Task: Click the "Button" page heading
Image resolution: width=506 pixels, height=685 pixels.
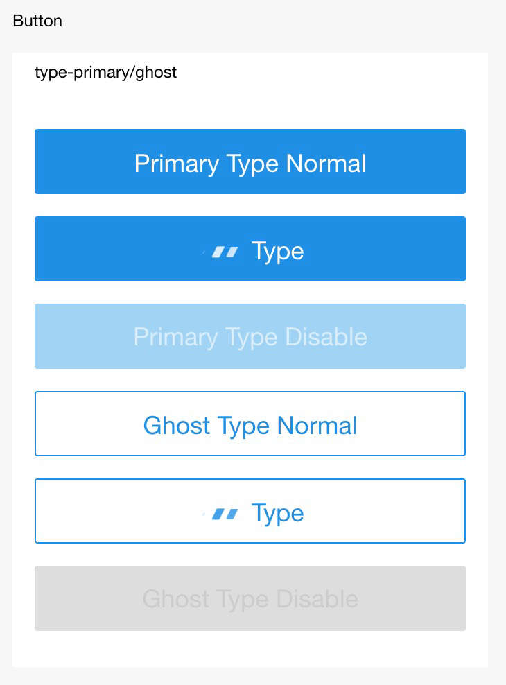Action: click(37, 21)
